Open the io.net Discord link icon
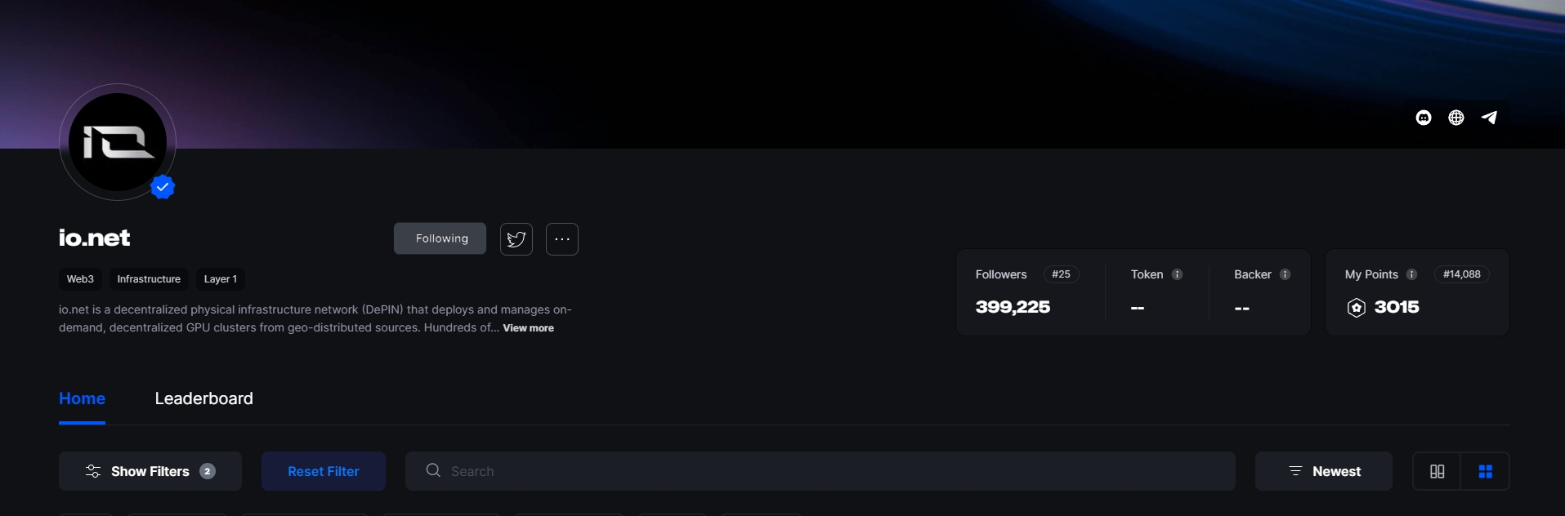The height and width of the screenshot is (516, 1565). point(1424,118)
